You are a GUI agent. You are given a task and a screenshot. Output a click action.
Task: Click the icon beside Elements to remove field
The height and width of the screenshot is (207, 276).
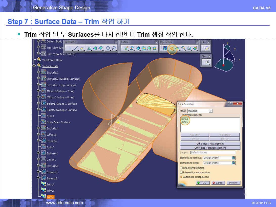[233, 158]
